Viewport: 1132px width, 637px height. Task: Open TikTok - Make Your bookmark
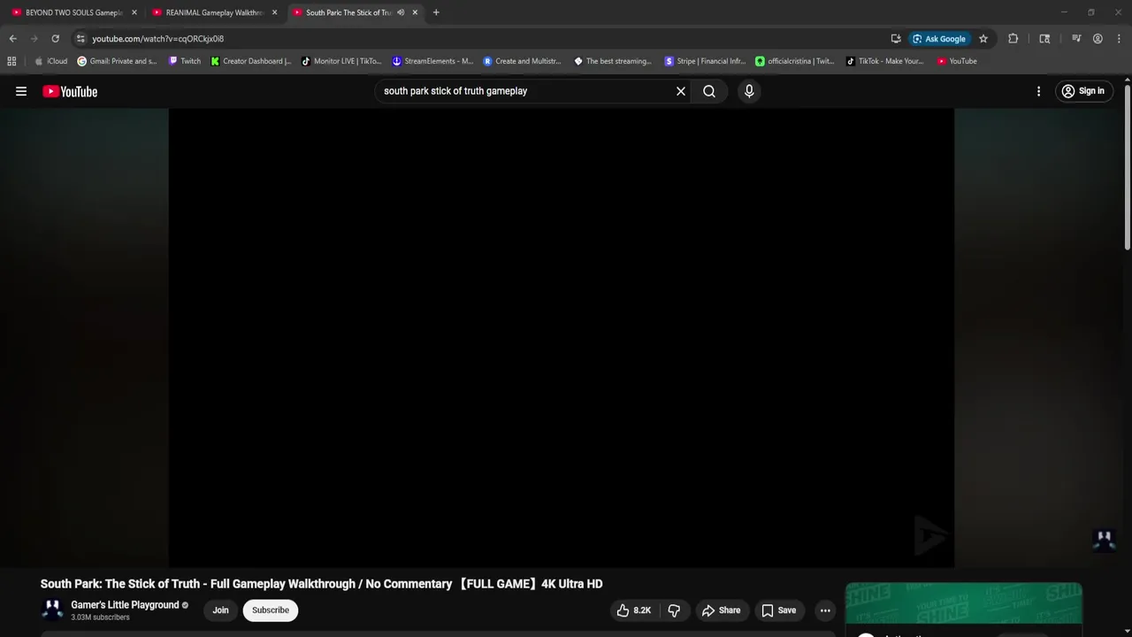(x=885, y=61)
